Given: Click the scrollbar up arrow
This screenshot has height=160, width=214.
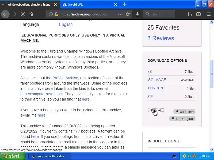Looking at the screenshot, I should (x=212, y=22).
